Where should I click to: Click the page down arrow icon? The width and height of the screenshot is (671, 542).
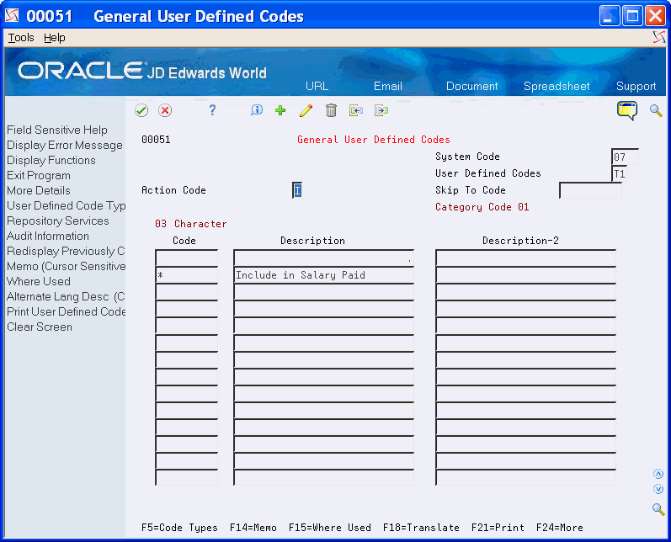[658, 489]
